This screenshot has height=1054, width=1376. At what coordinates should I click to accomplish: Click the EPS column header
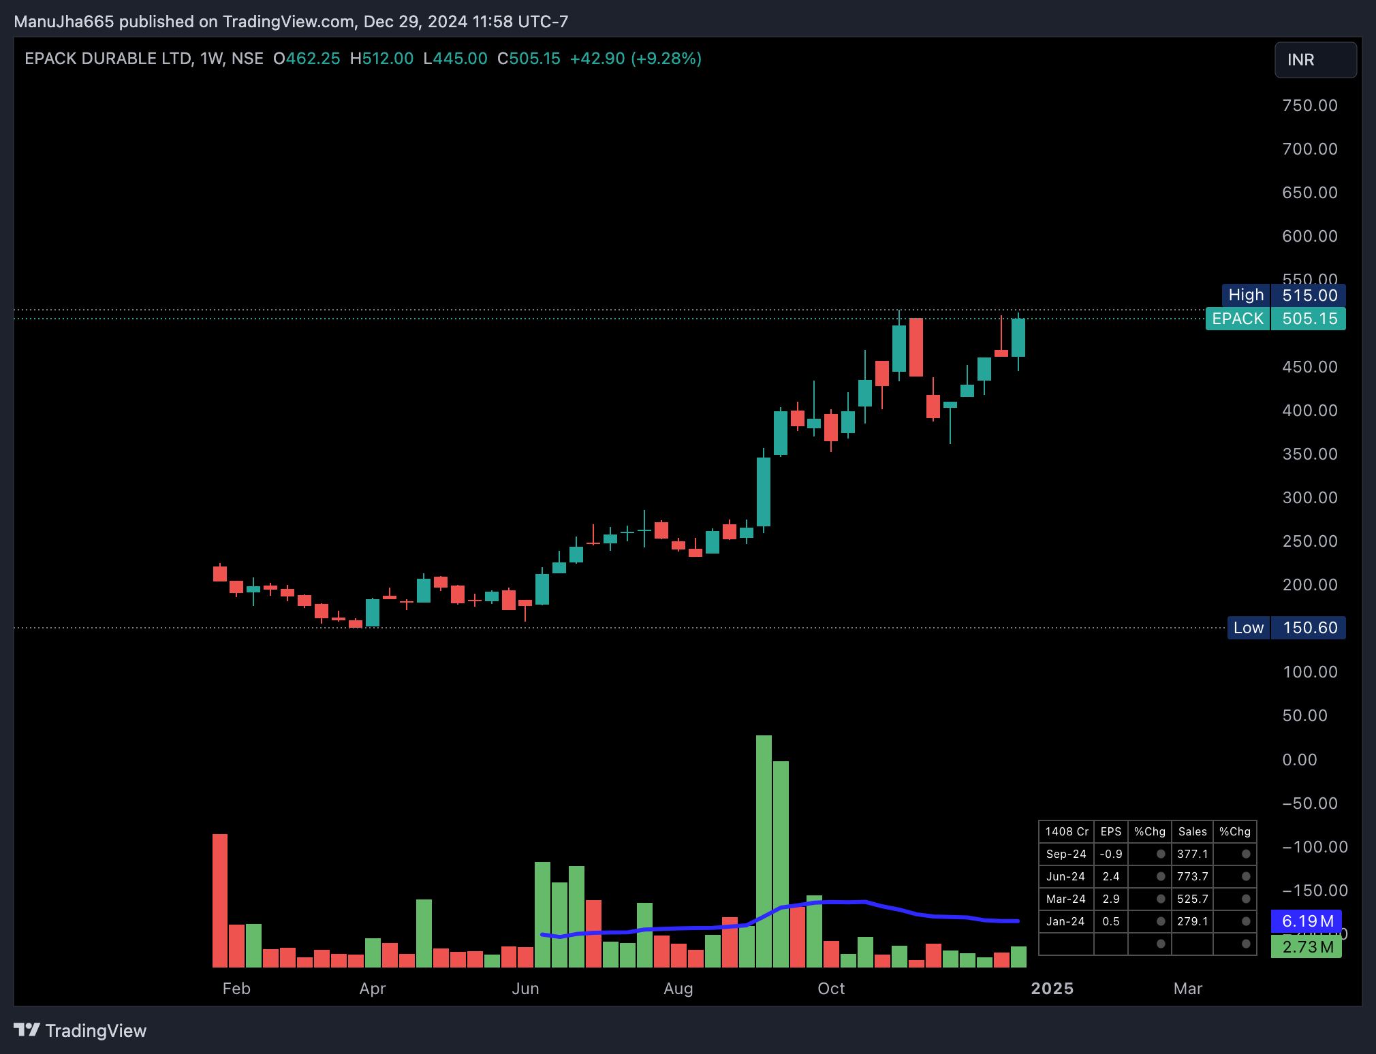click(1111, 831)
